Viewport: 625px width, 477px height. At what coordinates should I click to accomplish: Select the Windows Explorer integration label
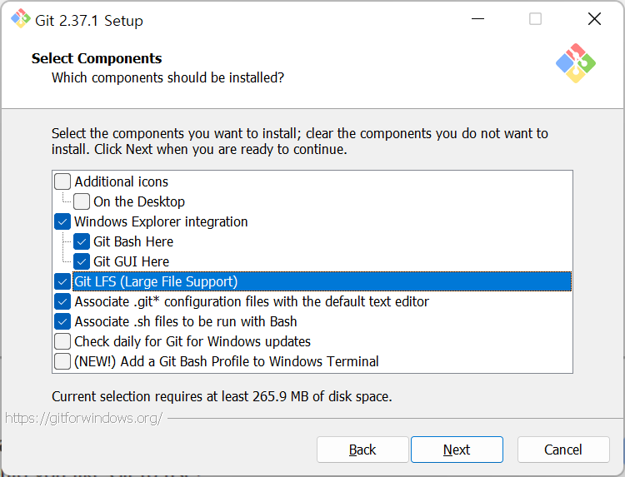[x=161, y=221]
